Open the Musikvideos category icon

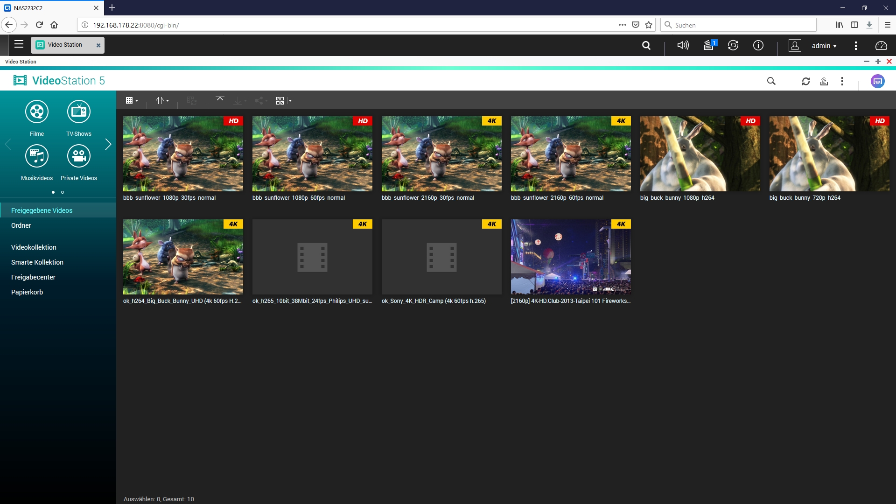[37, 156]
